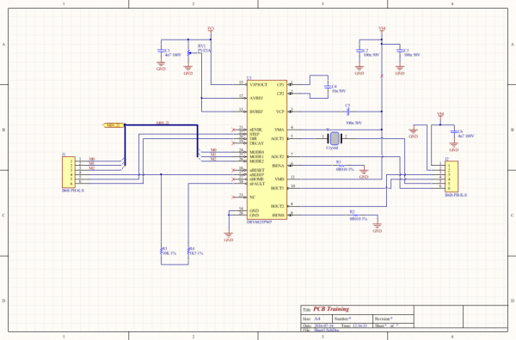The image size is (516, 340).
Task: Click the GND symbol after resistor R2
Action: (x=378, y=228)
